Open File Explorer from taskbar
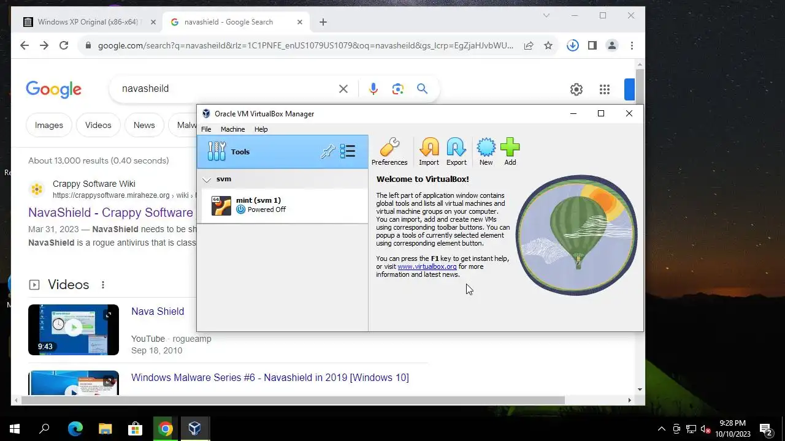Viewport: 785px width, 441px height. click(x=105, y=429)
